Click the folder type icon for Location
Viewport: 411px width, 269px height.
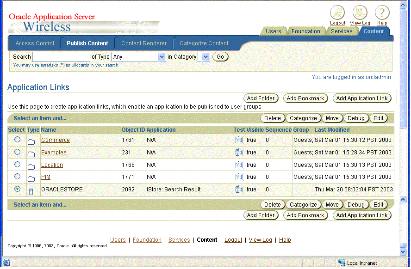(x=31, y=167)
